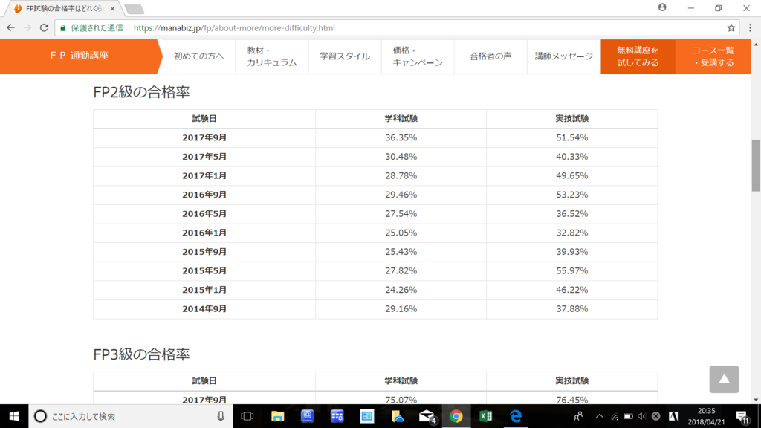Open the Mail envelope icon on the taskbar
This screenshot has height=428, width=761.
point(426,416)
